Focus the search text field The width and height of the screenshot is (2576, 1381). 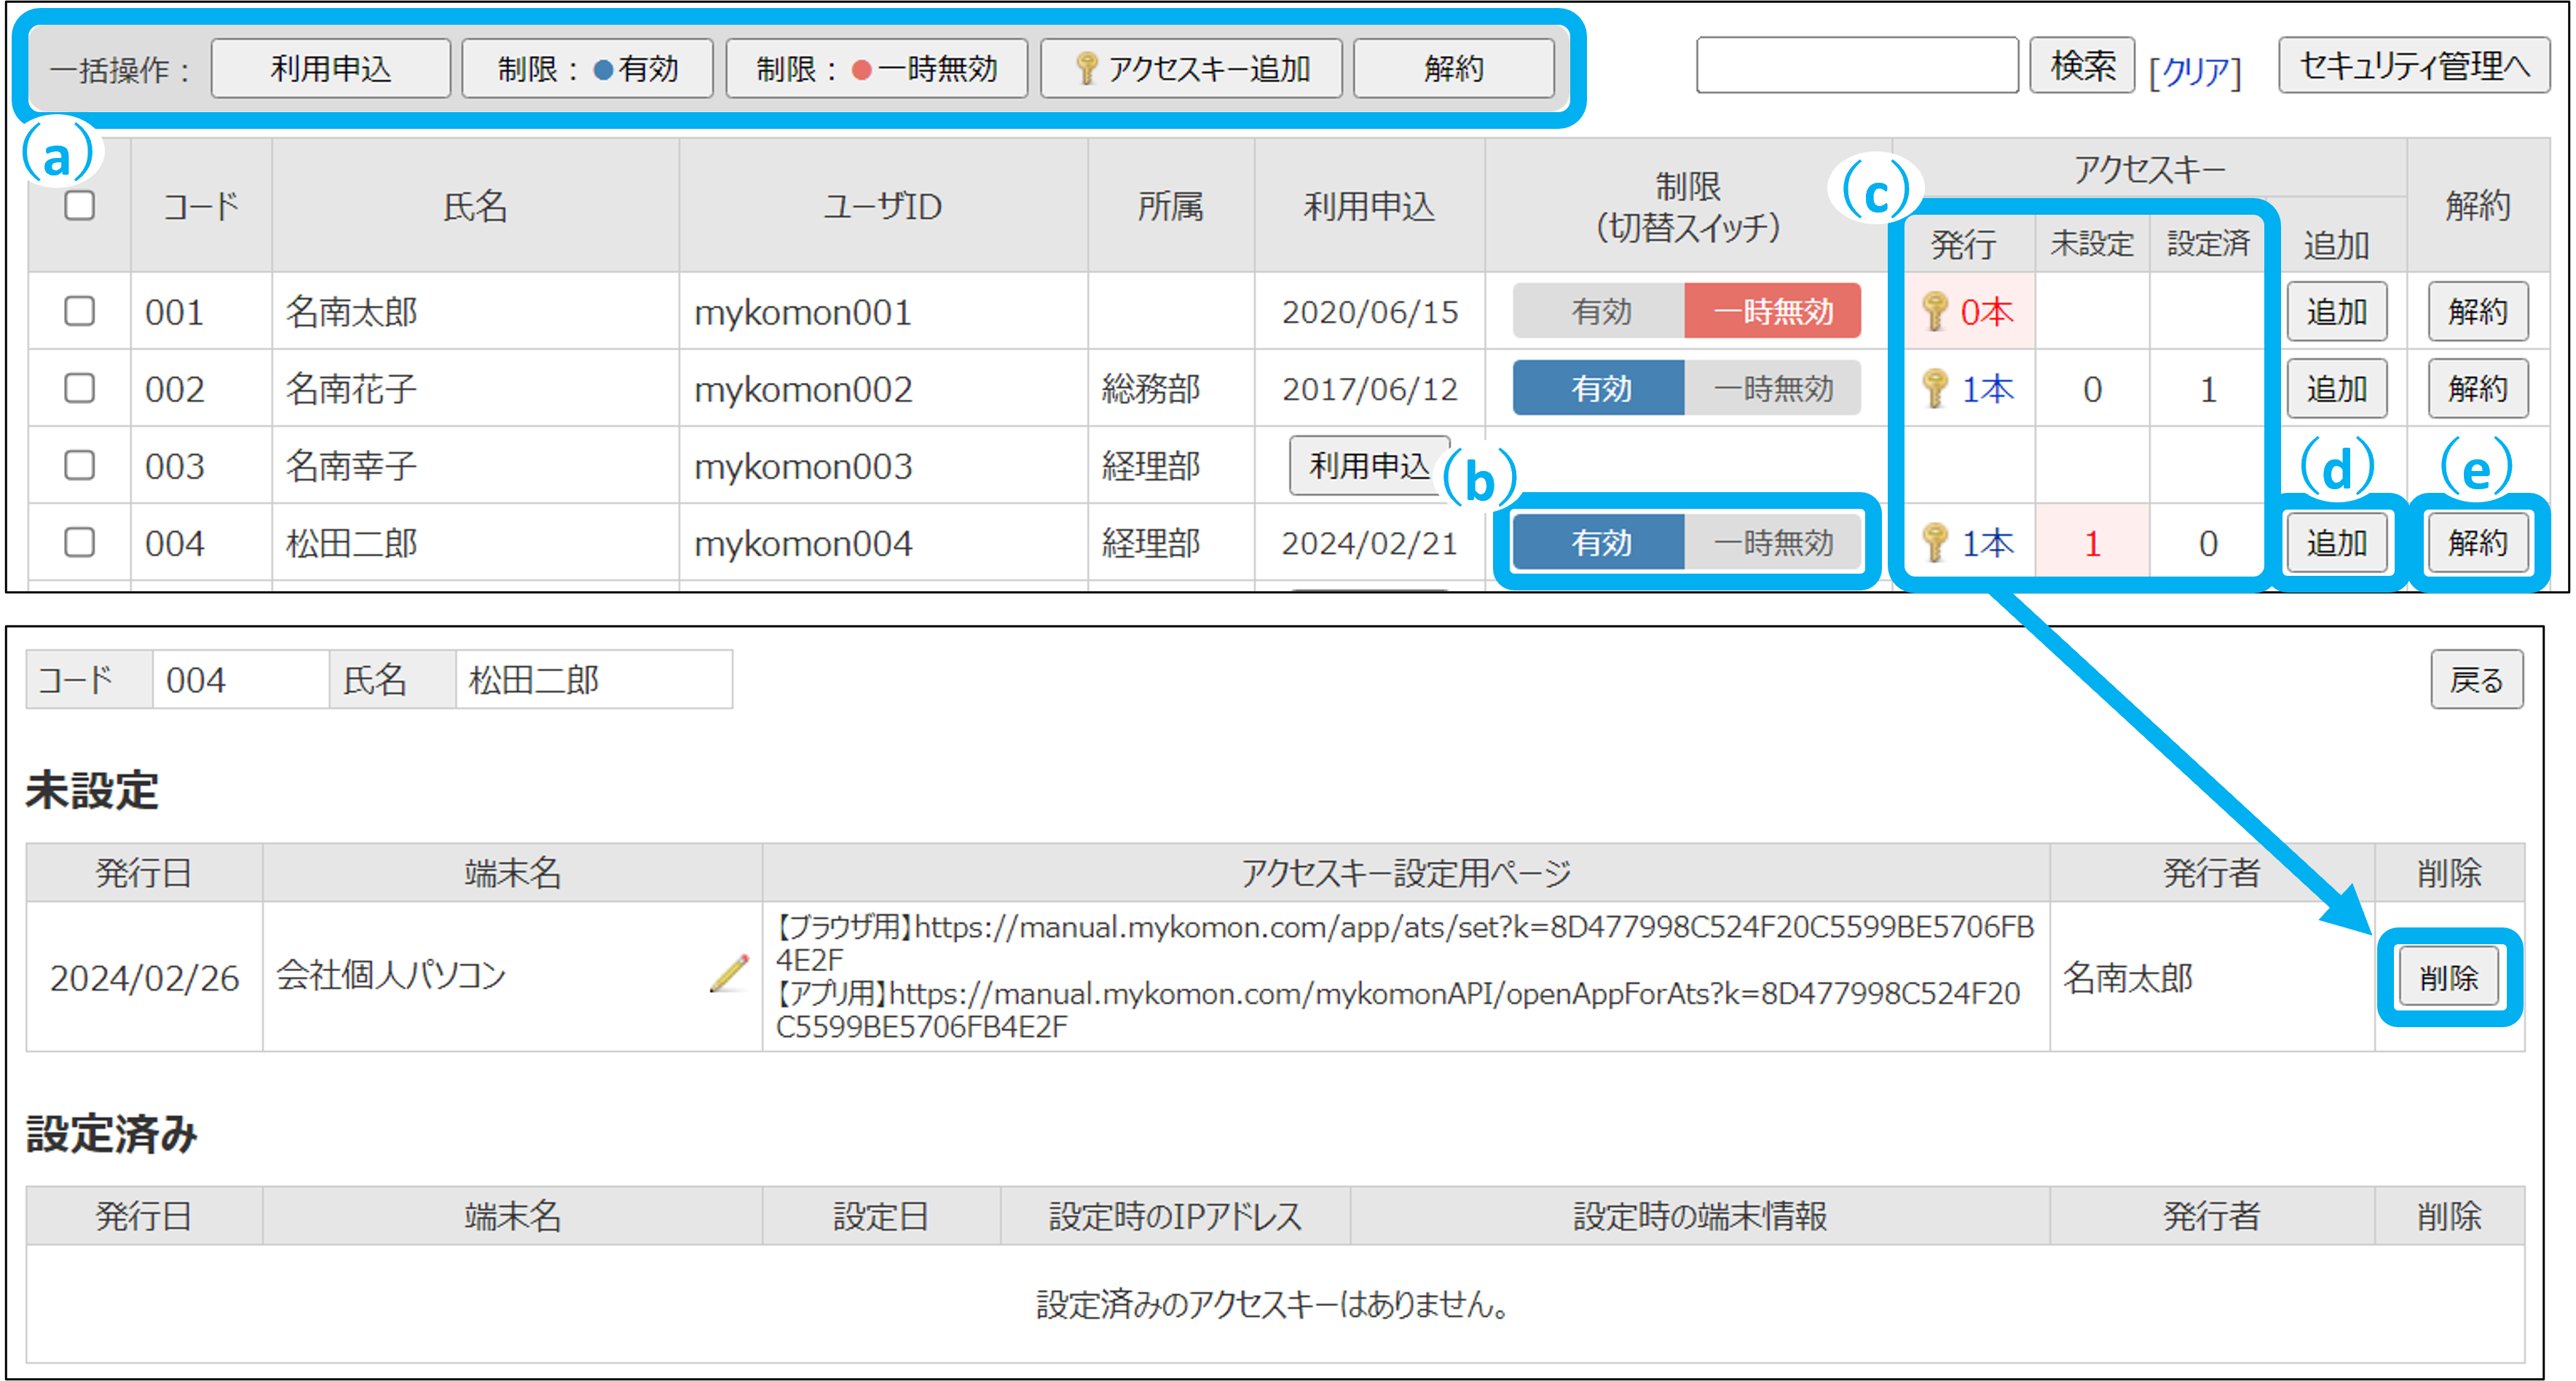click(1857, 66)
